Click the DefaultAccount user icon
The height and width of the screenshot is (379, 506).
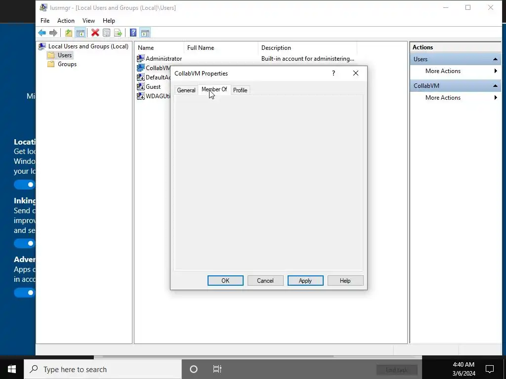coord(141,77)
